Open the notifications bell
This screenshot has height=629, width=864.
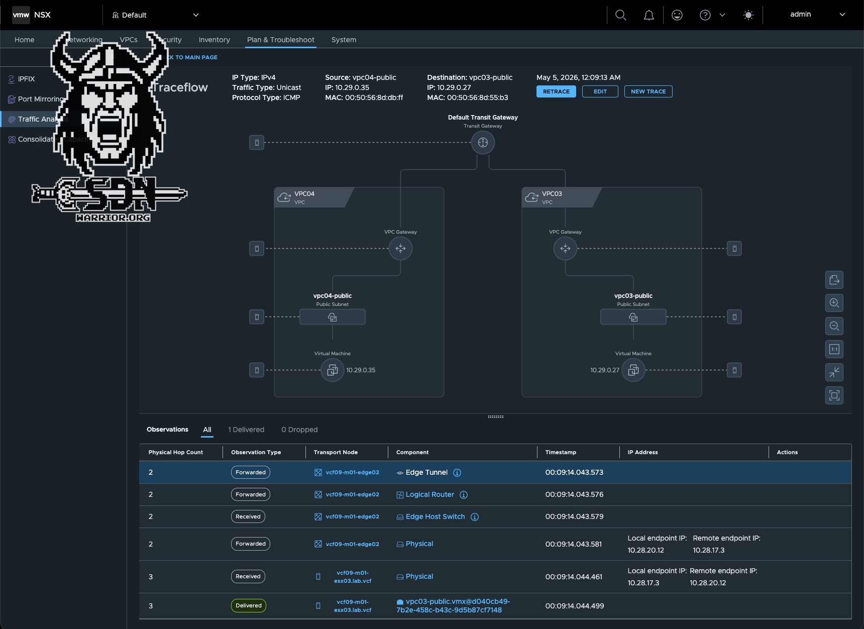point(649,15)
